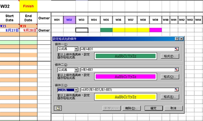
Task: Select the W40 header cell
Action: (166, 20)
